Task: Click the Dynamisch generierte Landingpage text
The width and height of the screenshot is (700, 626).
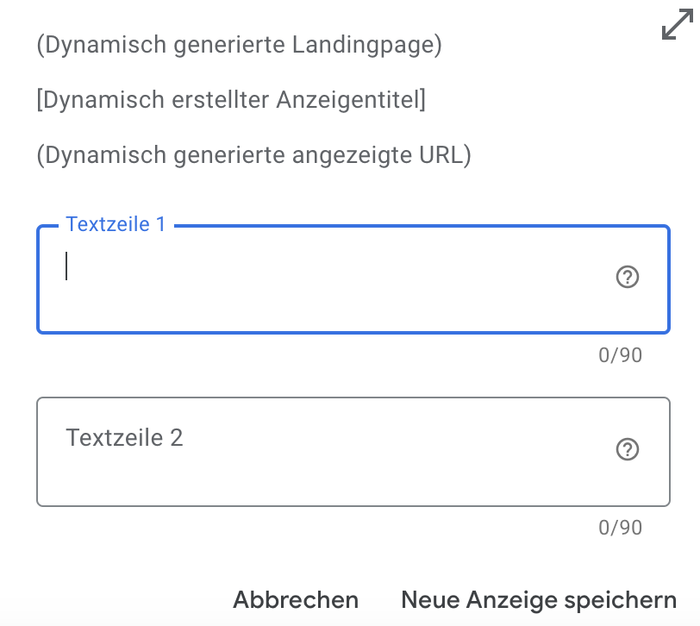Action: point(239,44)
